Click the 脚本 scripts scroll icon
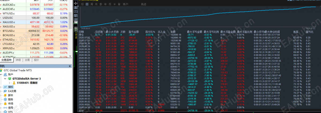The width and height of the screenshot is (321, 113). click(5, 95)
